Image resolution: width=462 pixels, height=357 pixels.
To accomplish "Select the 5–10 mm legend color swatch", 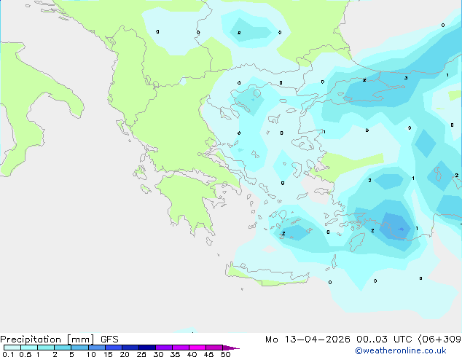I will click(79, 348).
